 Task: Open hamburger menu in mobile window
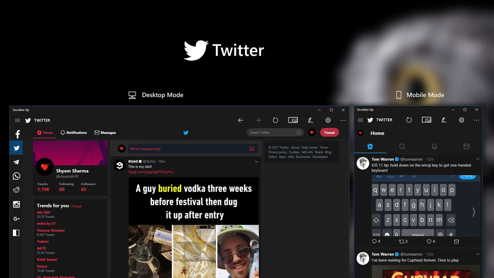point(360,120)
